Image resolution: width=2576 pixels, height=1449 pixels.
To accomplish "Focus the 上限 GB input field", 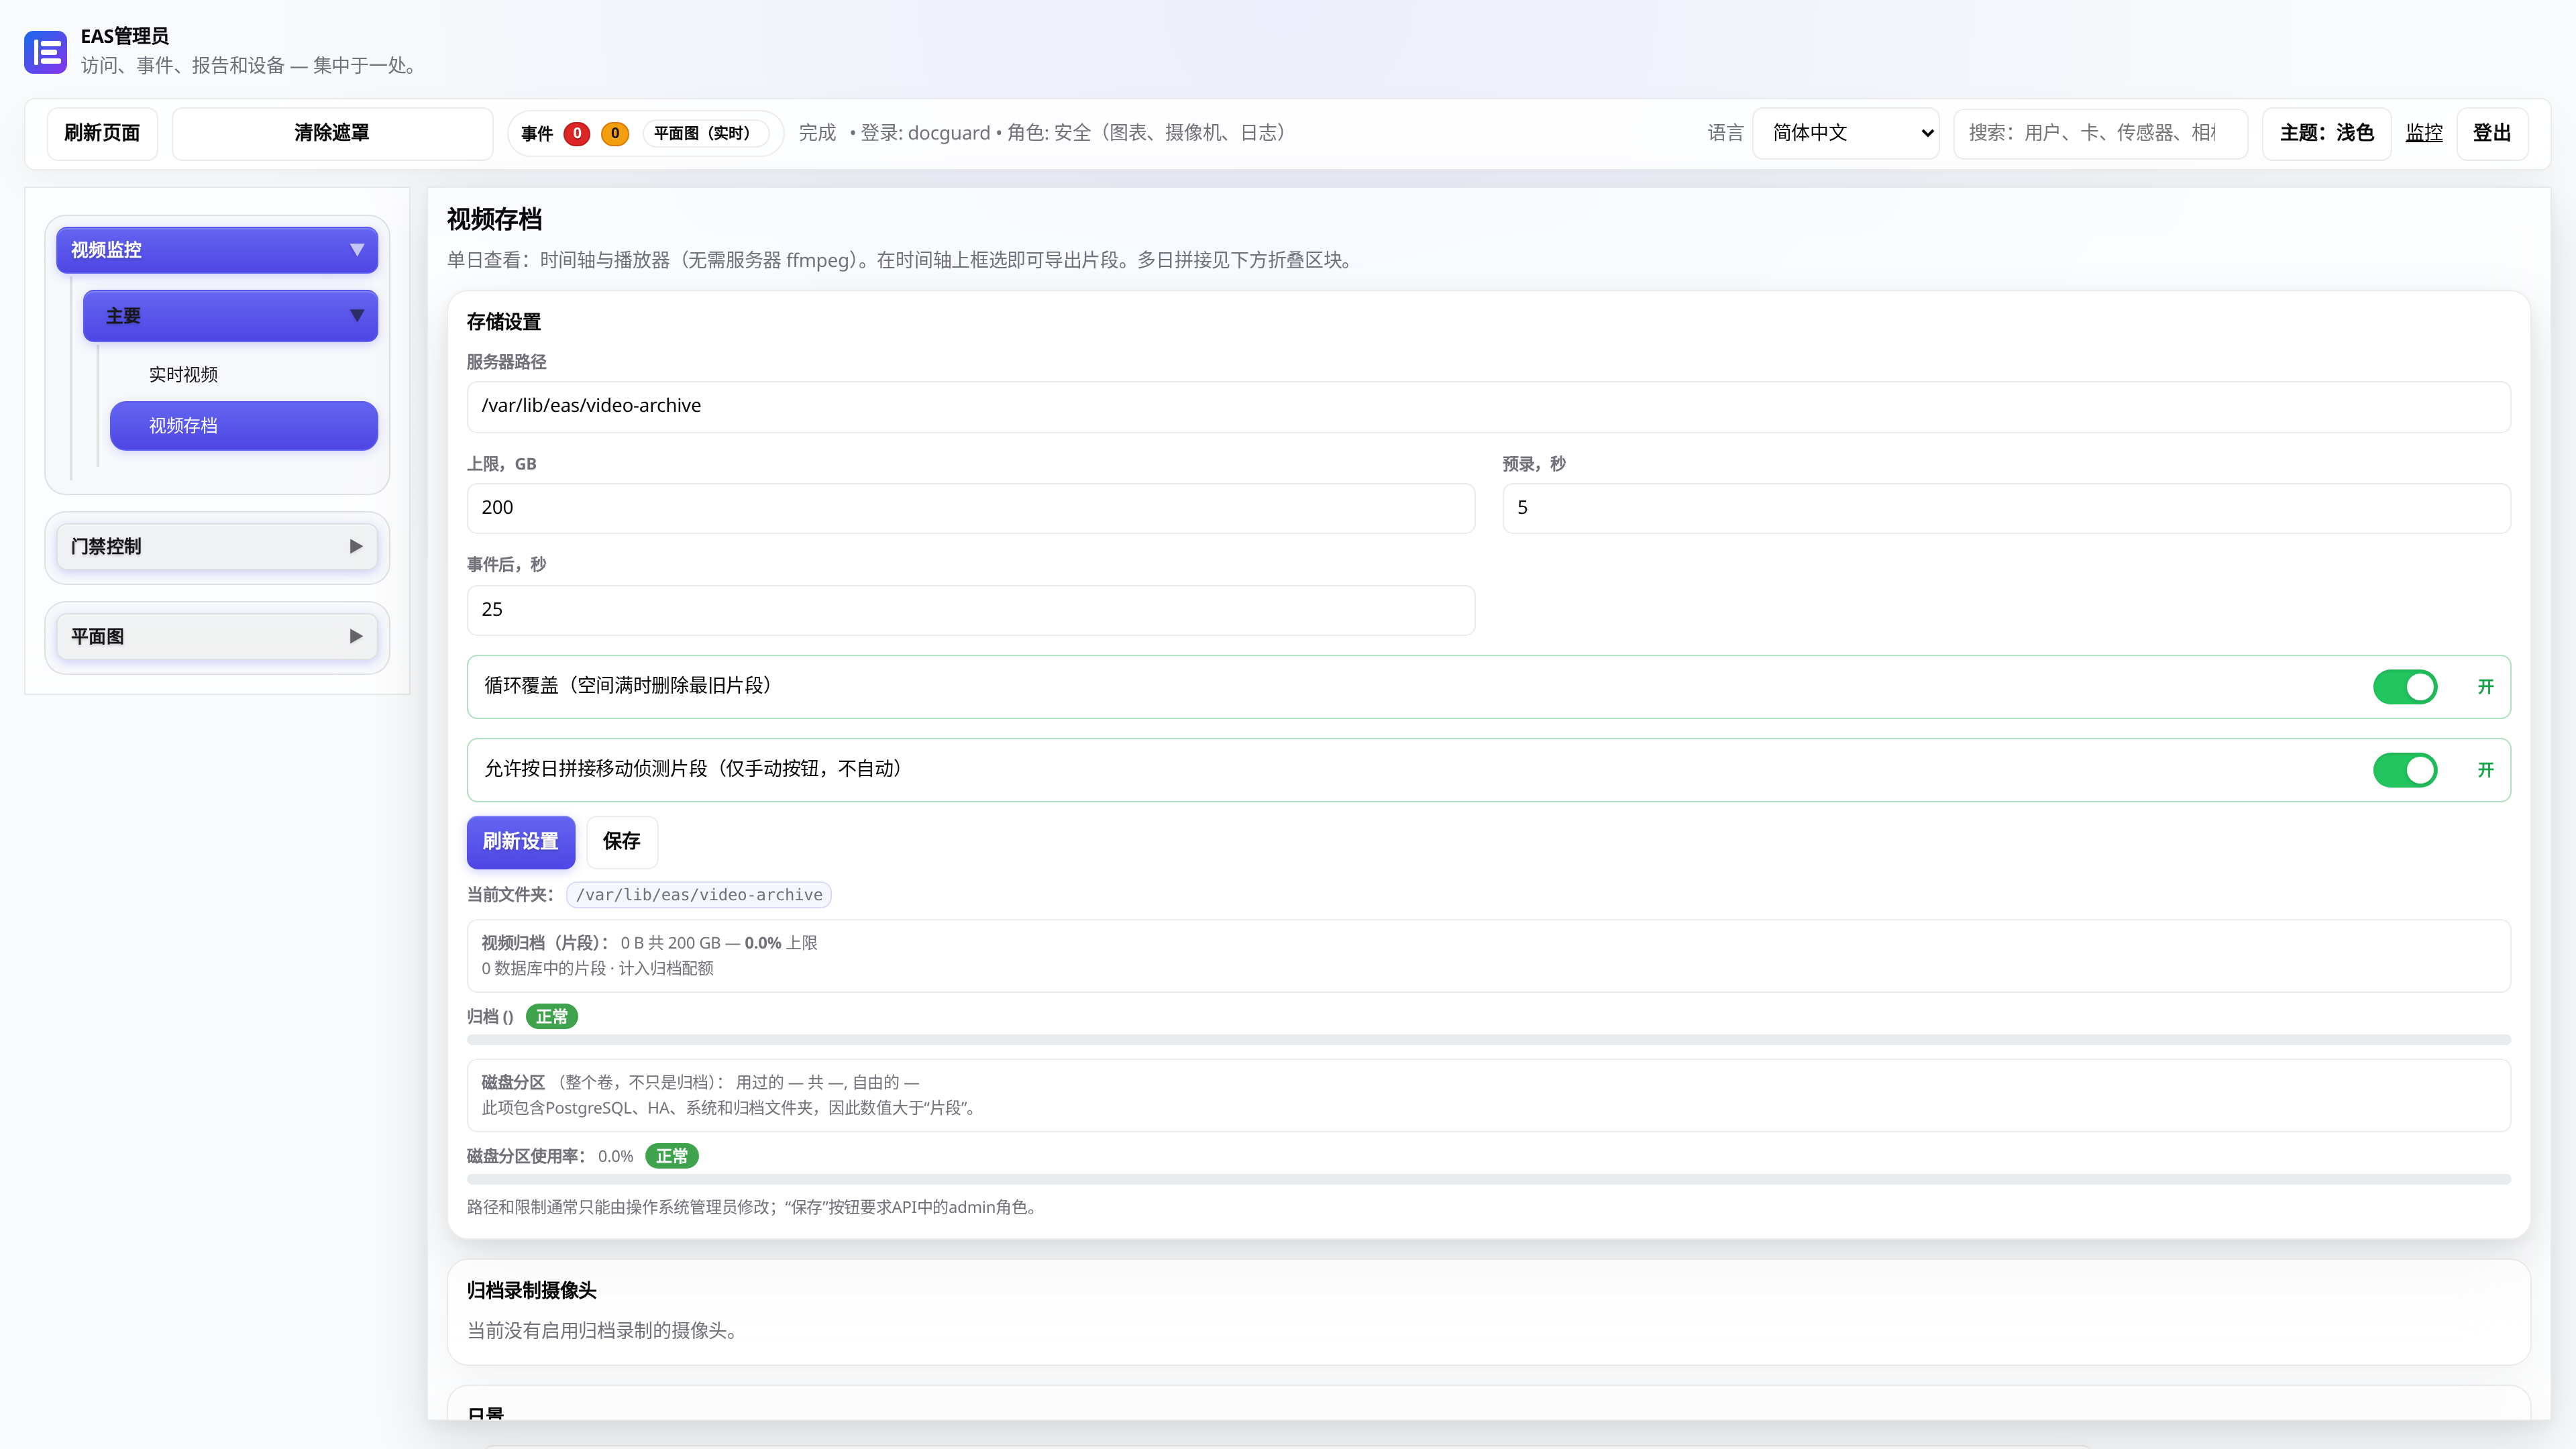I will click(x=970, y=508).
